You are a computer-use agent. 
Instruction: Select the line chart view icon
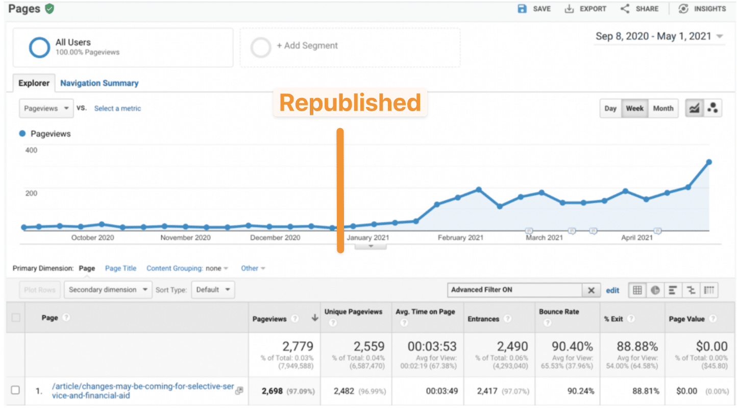pos(694,108)
